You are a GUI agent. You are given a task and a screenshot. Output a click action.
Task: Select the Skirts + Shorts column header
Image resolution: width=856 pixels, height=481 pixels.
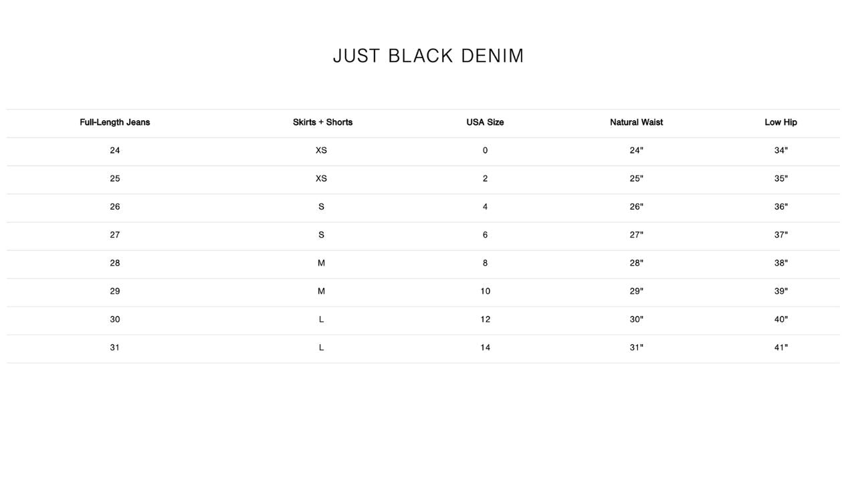(x=322, y=122)
